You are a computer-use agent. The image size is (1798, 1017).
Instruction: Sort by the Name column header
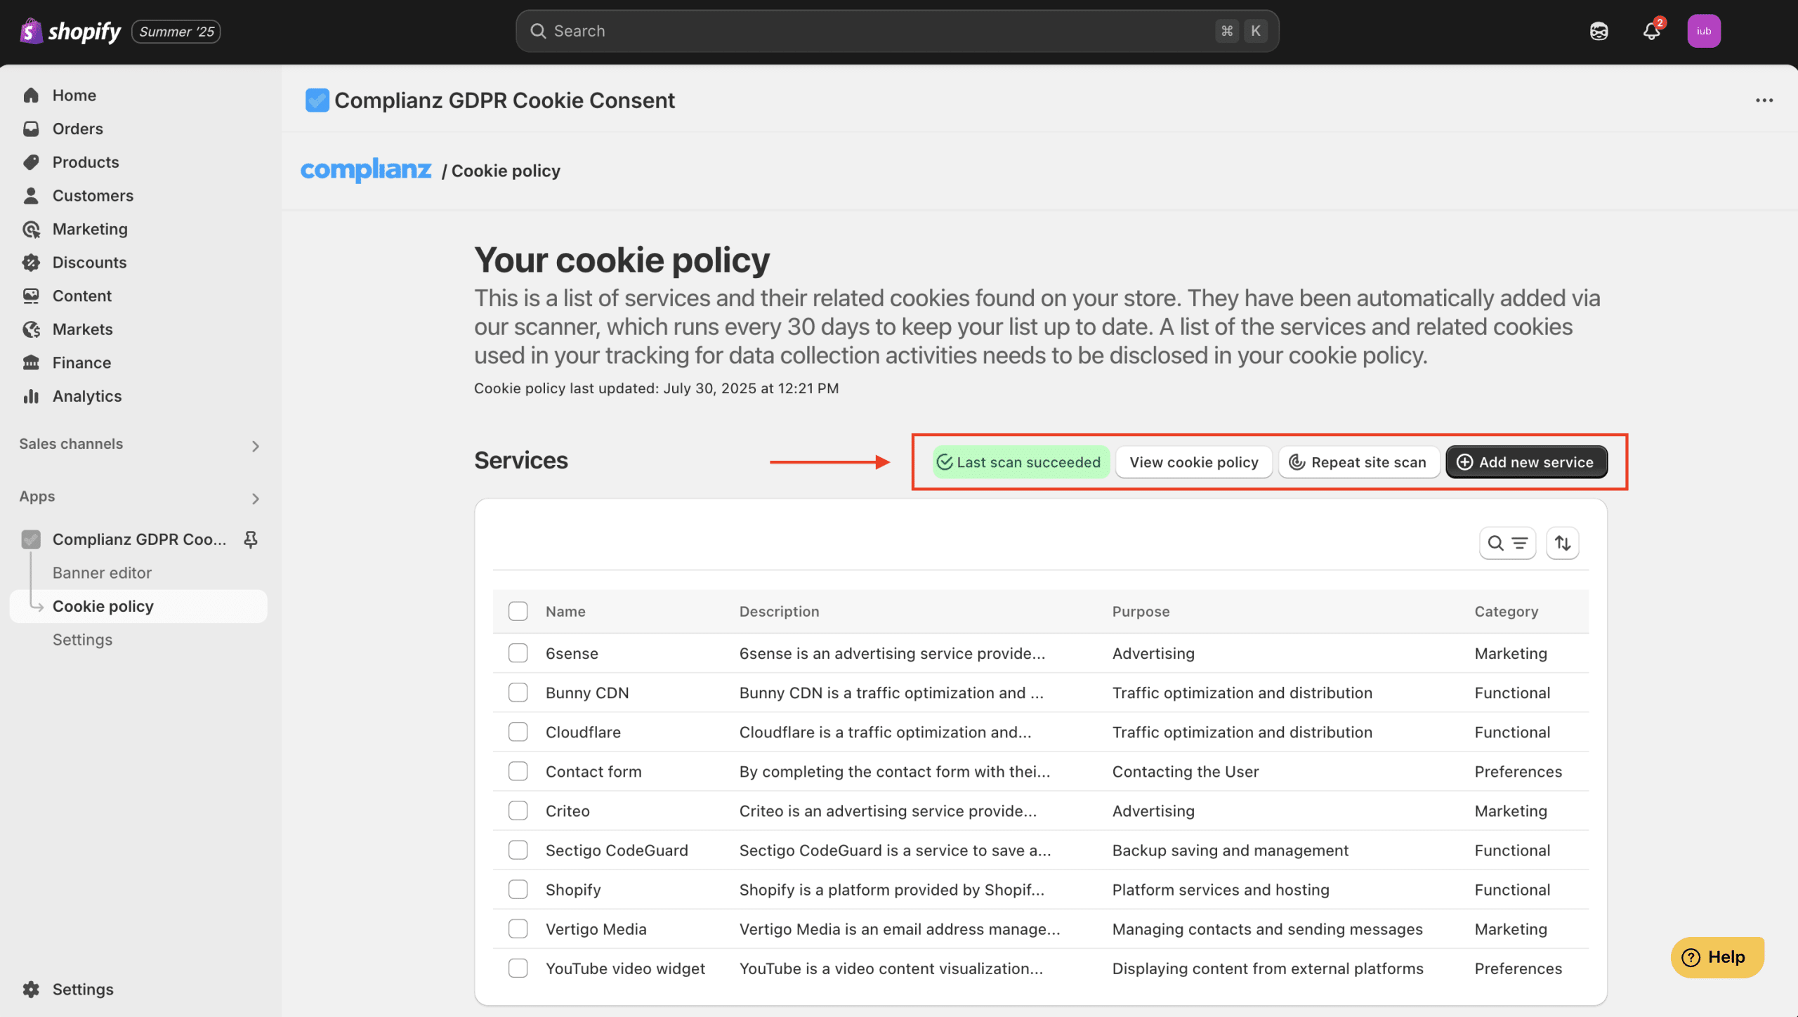[565, 611]
